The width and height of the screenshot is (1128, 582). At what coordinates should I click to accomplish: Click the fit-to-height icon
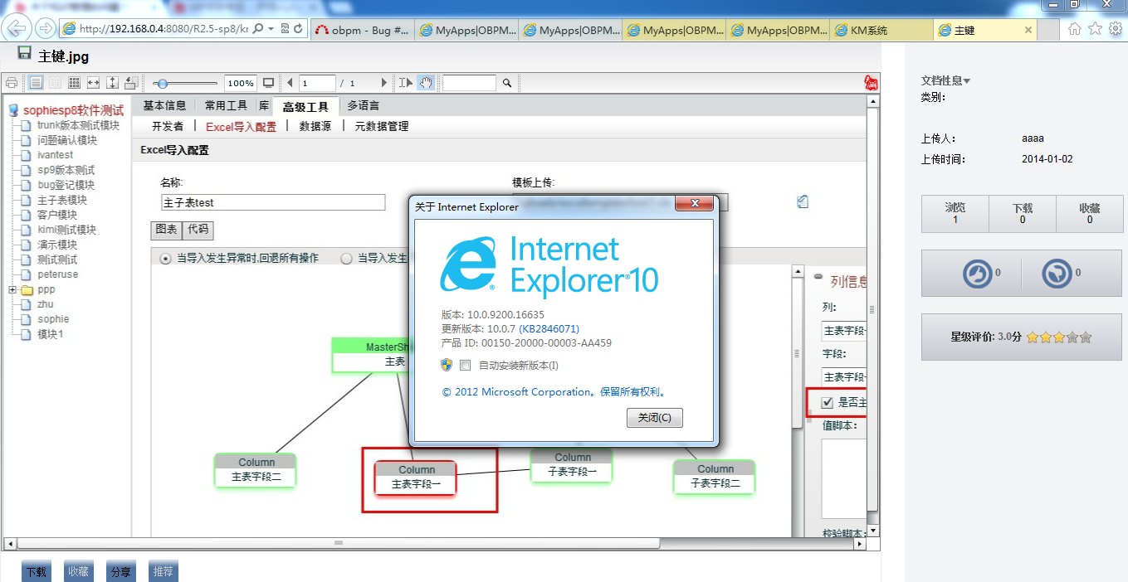[112, 83]
